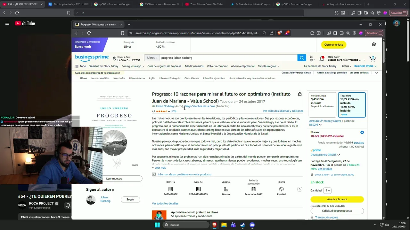Click the Obtener enlace button

[x=333, y=45]
